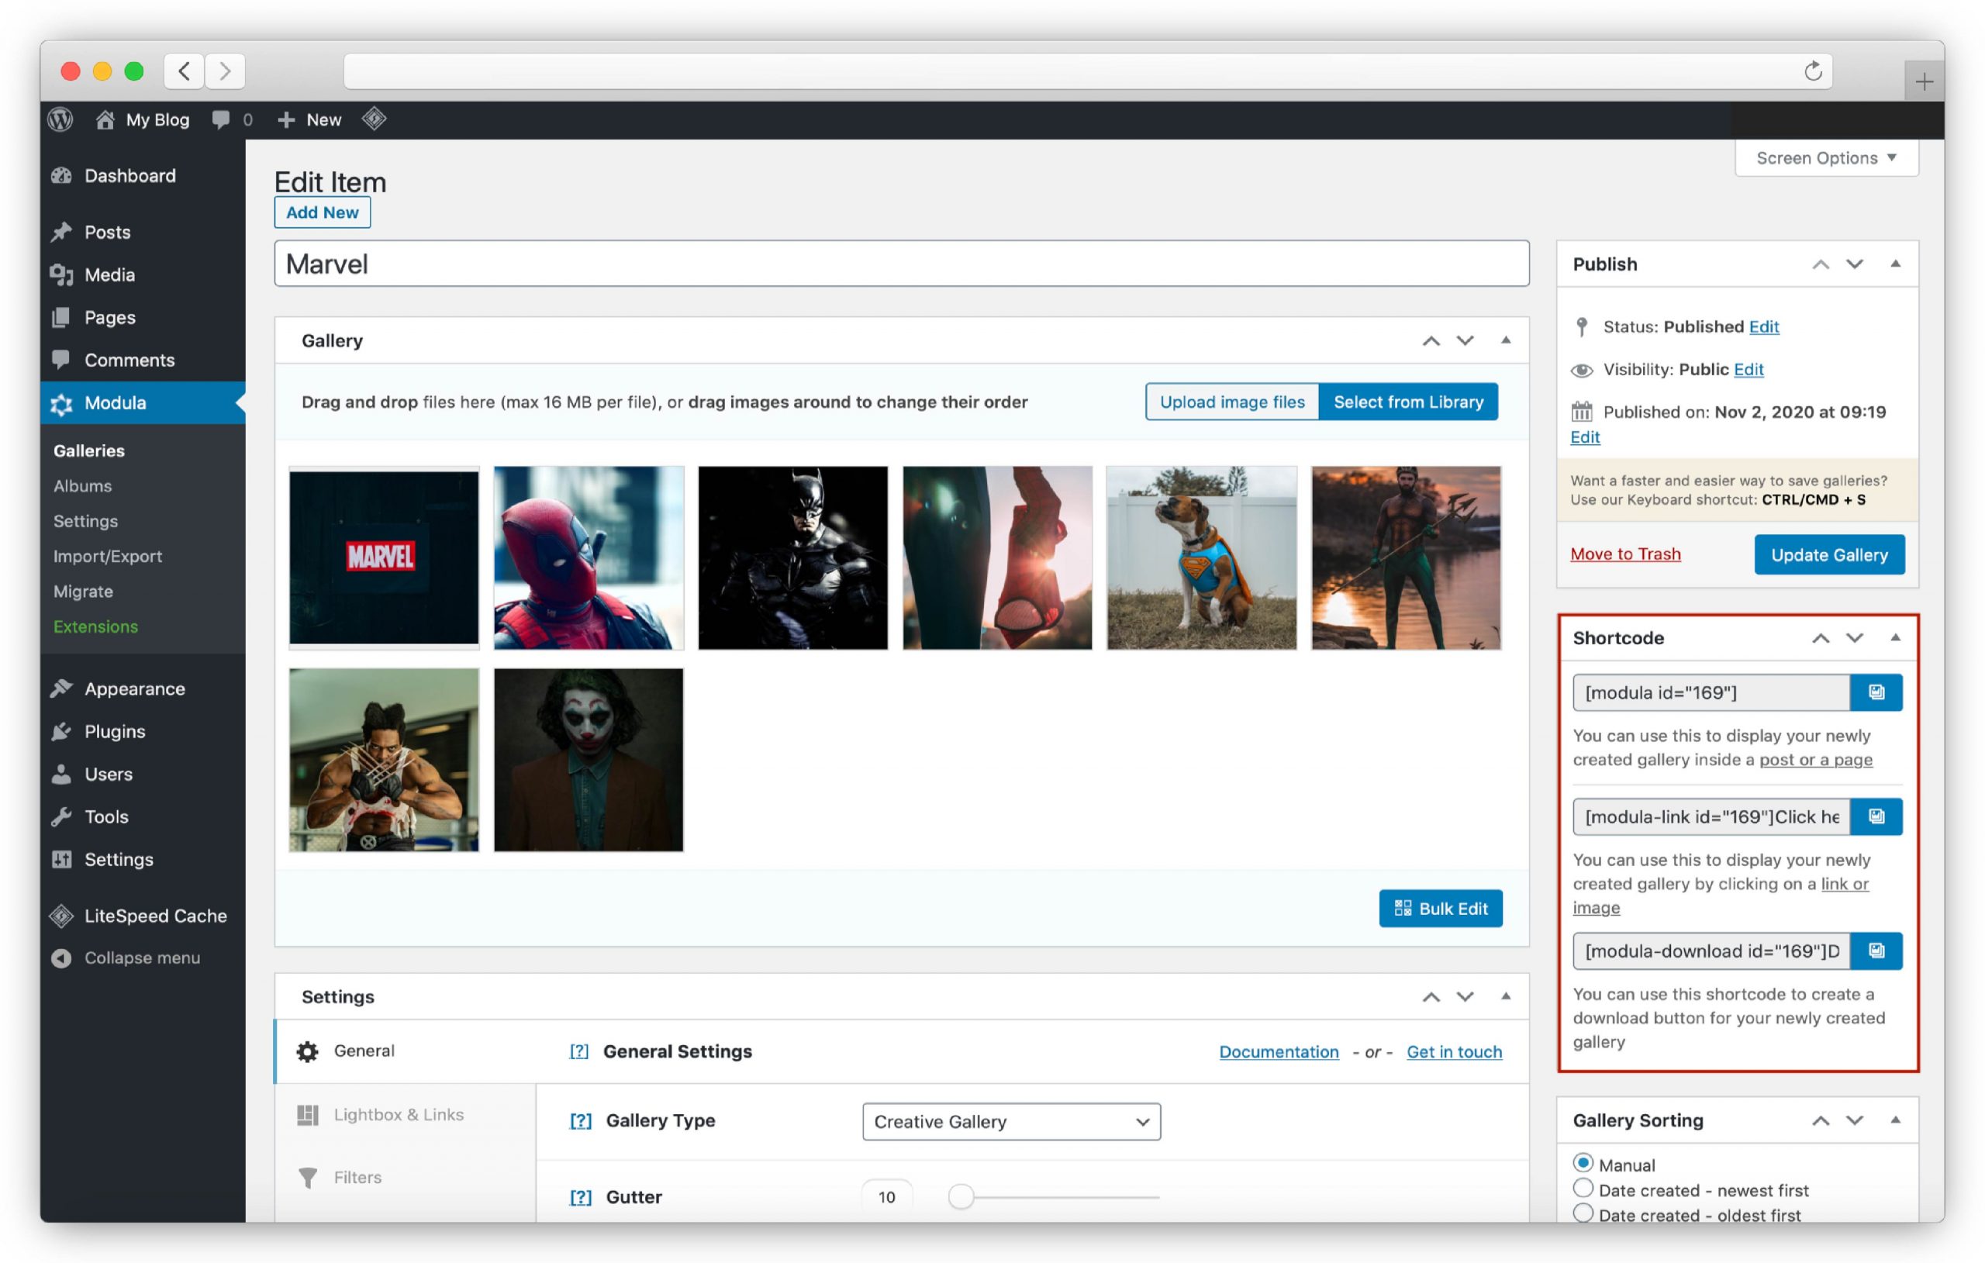Switch to Lightbox & Links settings tab
This screenshot has height=1263, width=1985.
[398, 1115]
